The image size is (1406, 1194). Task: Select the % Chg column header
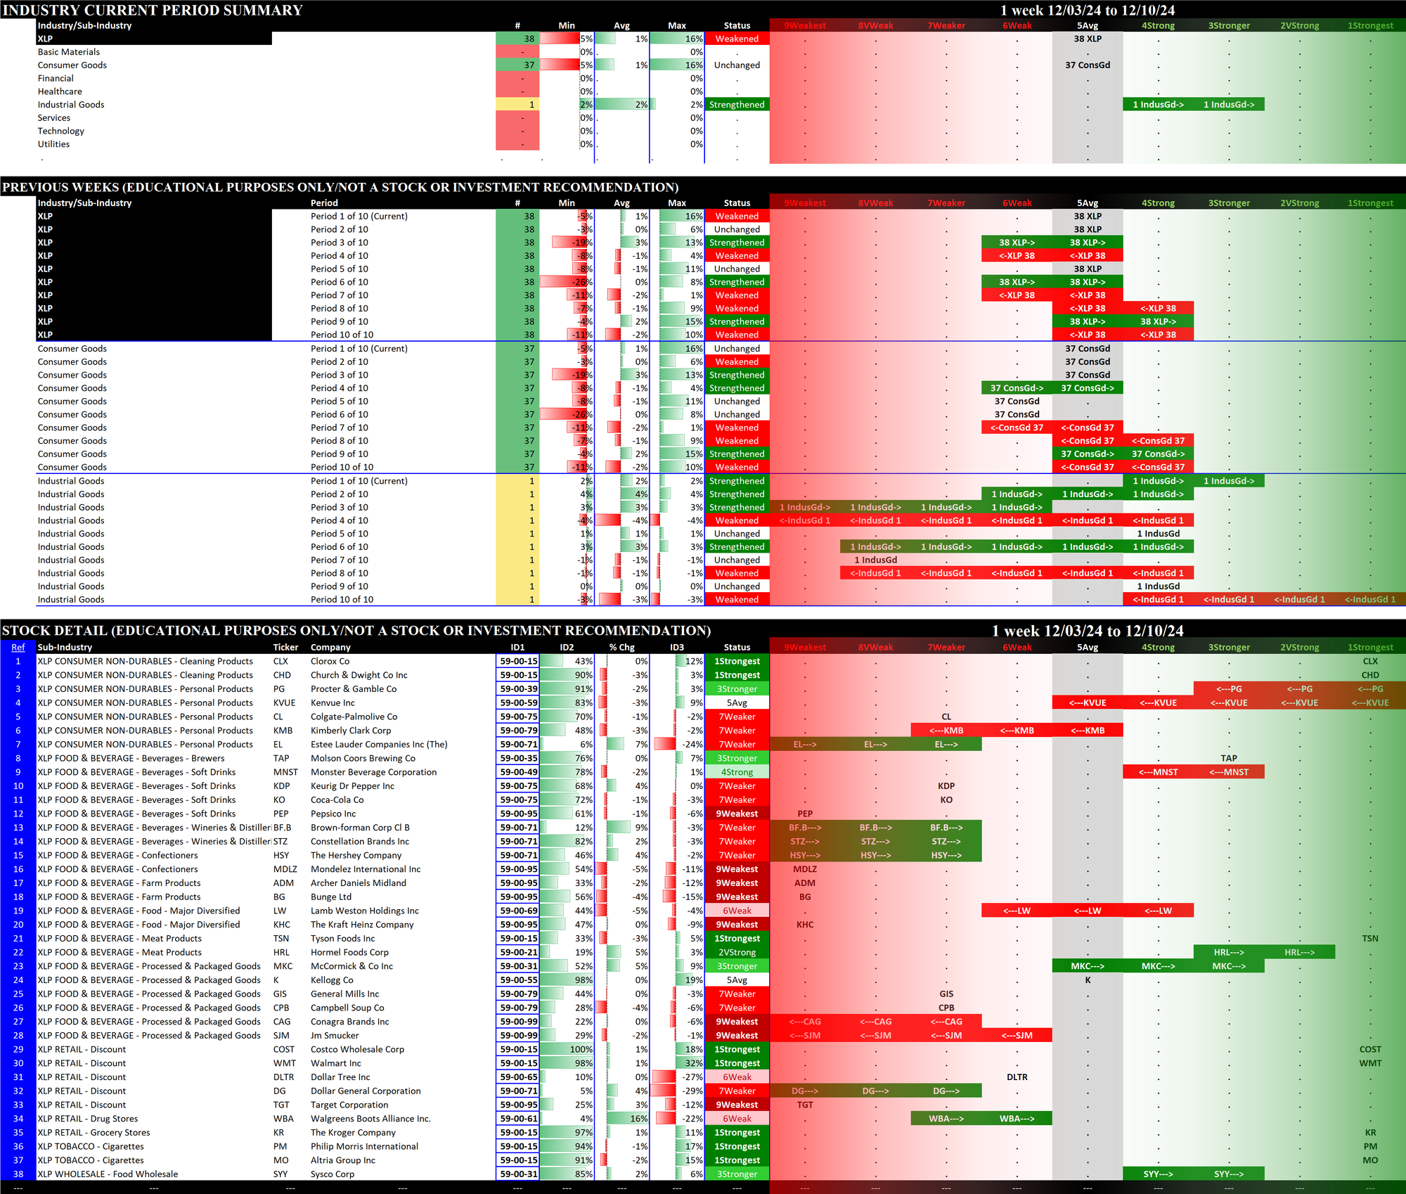(x=621, y=647)
